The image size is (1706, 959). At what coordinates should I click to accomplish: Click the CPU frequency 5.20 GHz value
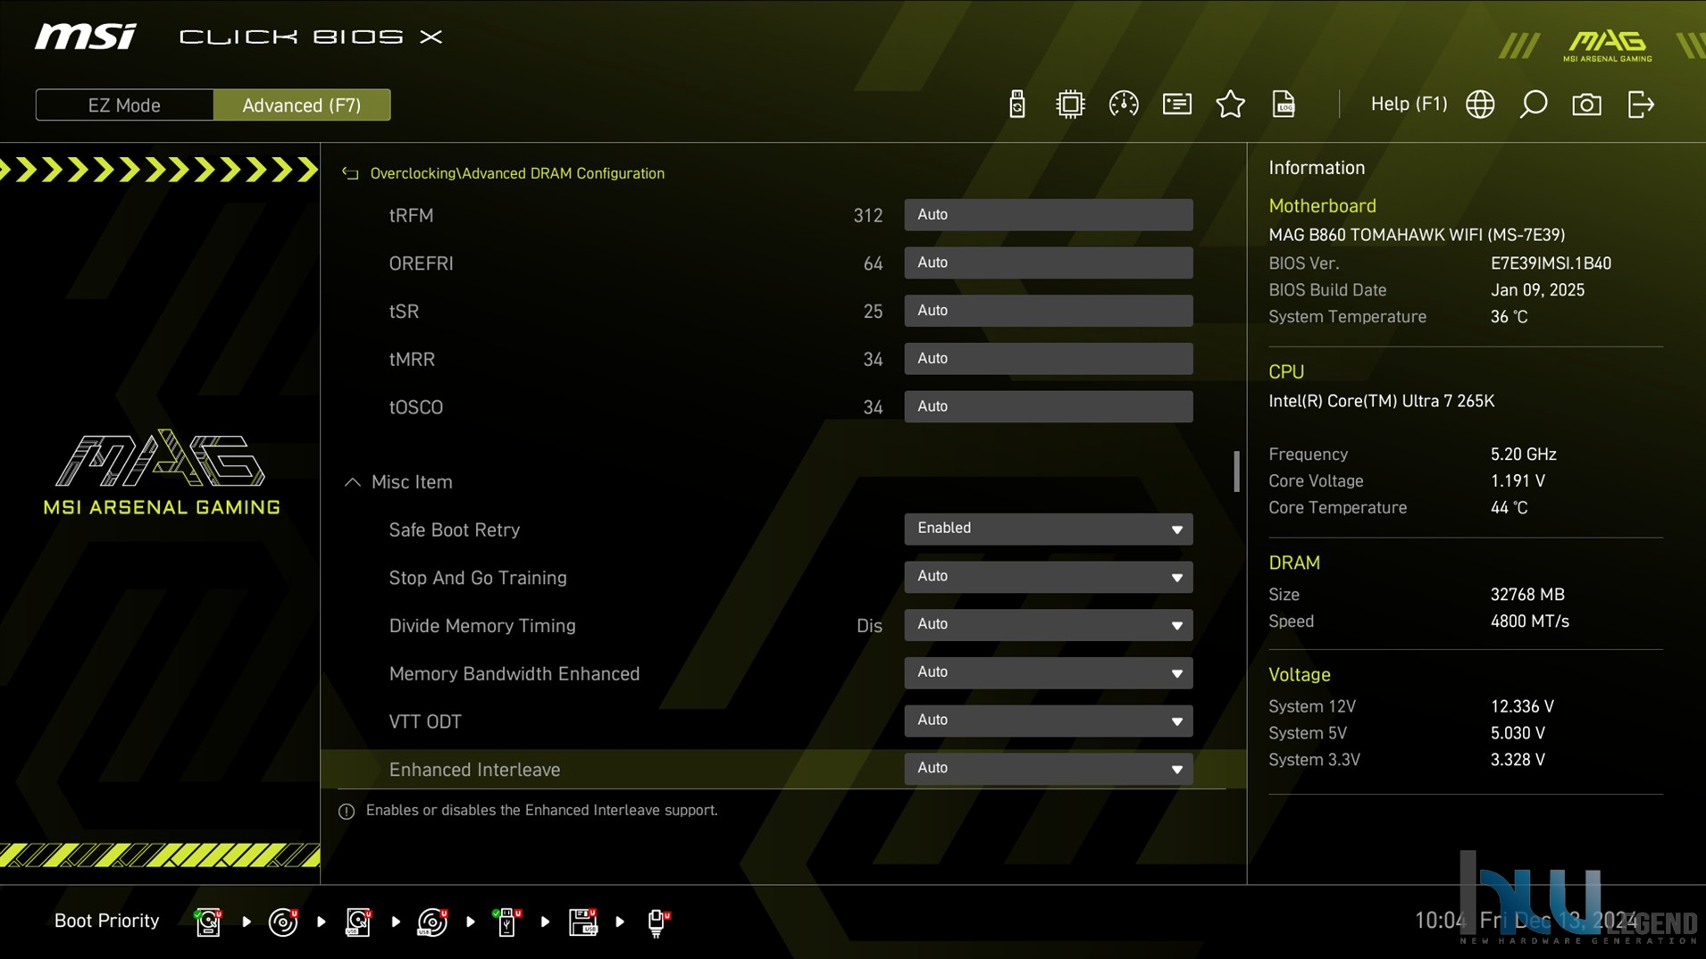(x=1523, y=454)
